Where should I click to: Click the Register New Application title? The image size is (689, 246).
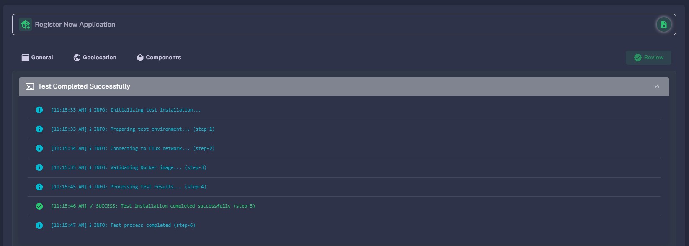[x=75, y=25]
